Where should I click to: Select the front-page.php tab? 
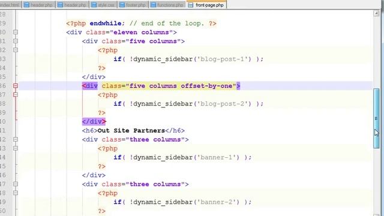(x=206, y=5)
